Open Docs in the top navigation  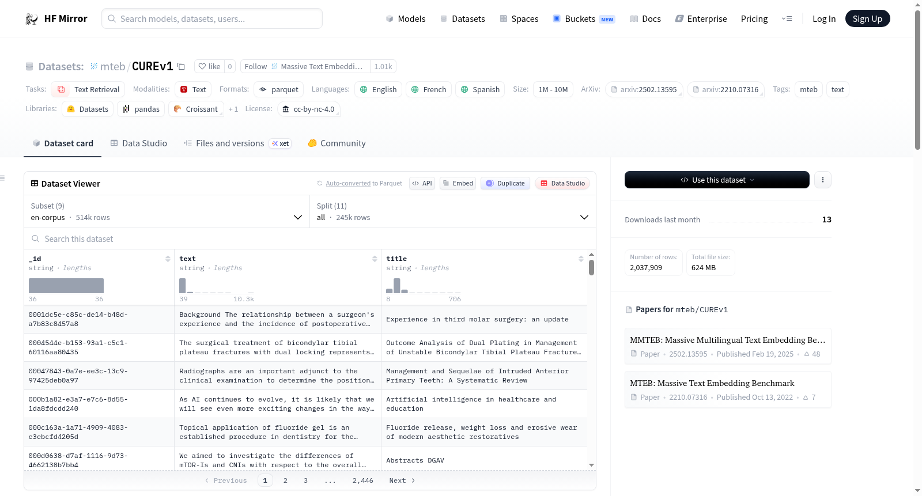click(645, 19)
